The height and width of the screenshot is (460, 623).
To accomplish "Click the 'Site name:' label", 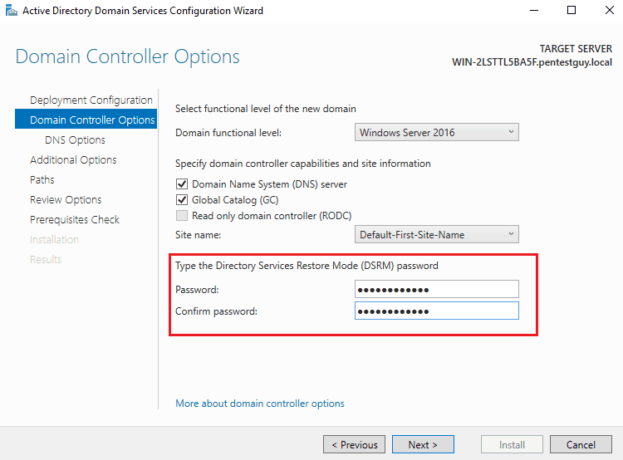I will (x=198, y=234).
